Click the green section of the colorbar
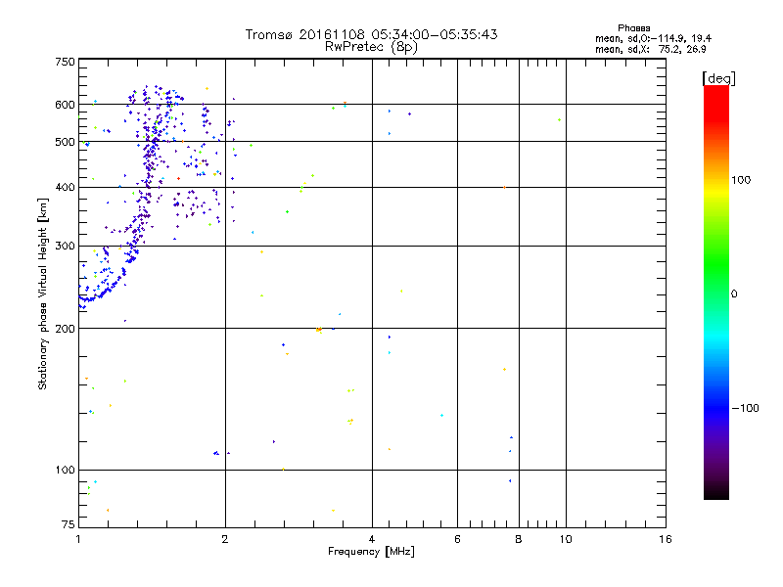Image resolution: width=783 pixels, height=587 pixels. pyautogui.click(x=716, y=264)
